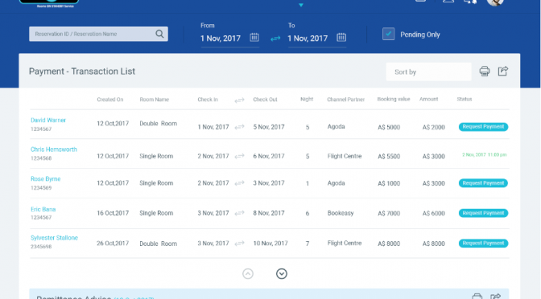The image size is (541, 299).
Task: Click reservation number 2345698
Action: point(41,247)
